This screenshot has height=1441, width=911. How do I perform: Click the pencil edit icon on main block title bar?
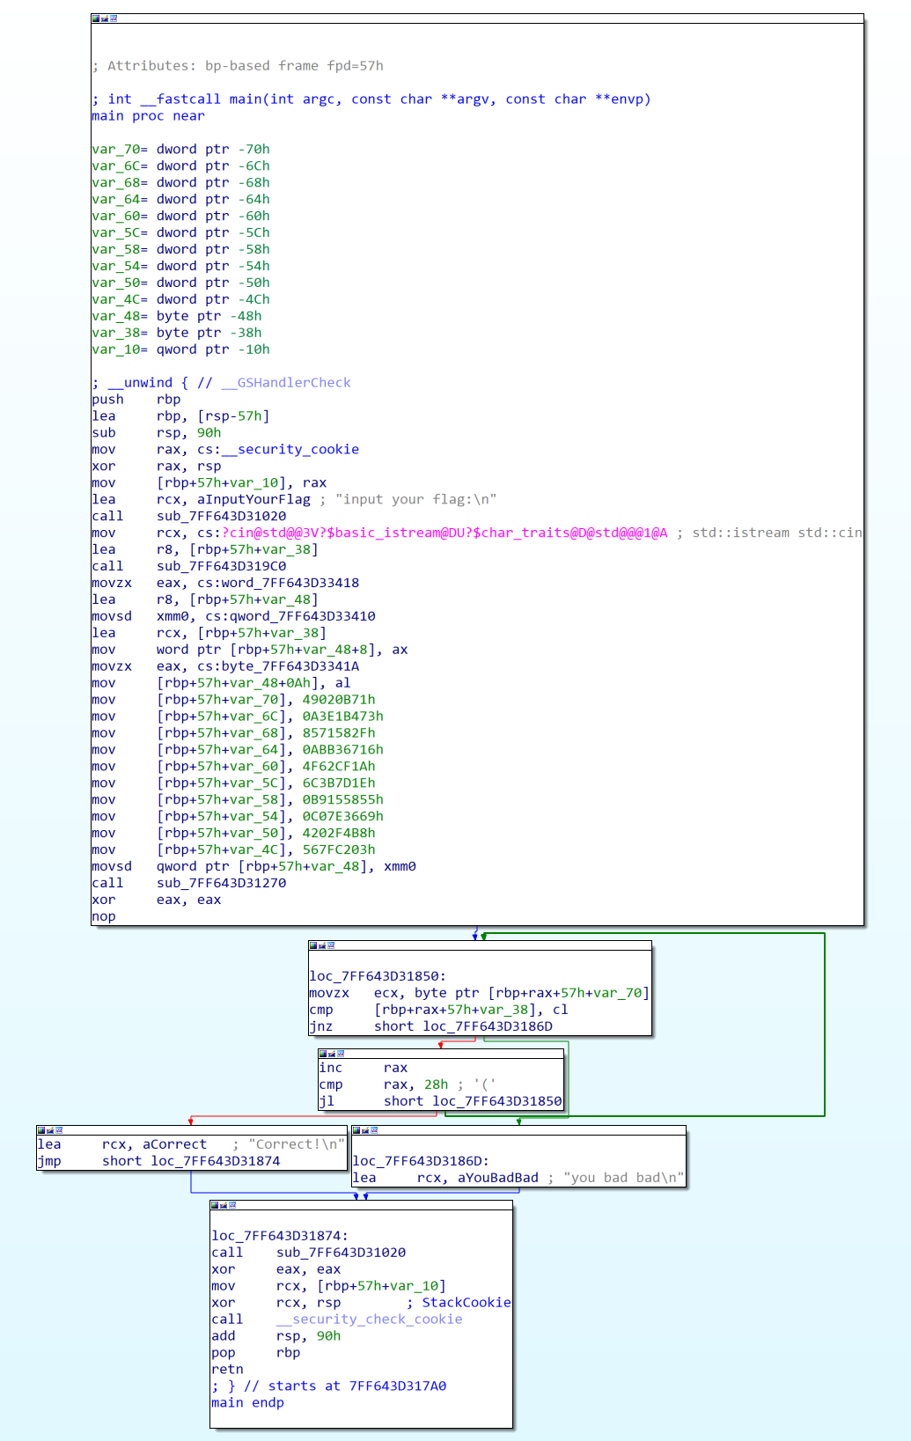[x=105, y=18]
